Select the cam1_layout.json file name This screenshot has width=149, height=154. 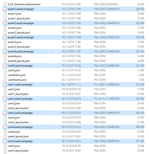pos(18,94)
